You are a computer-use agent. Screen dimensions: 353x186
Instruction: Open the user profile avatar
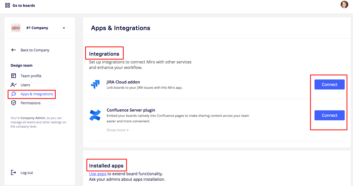pyautogui.click(x=344, y=5)
